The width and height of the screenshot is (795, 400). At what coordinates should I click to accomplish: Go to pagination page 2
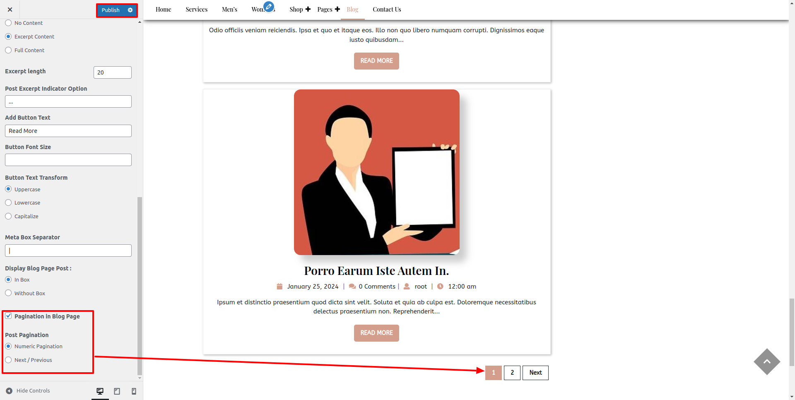tap(512, 373)
